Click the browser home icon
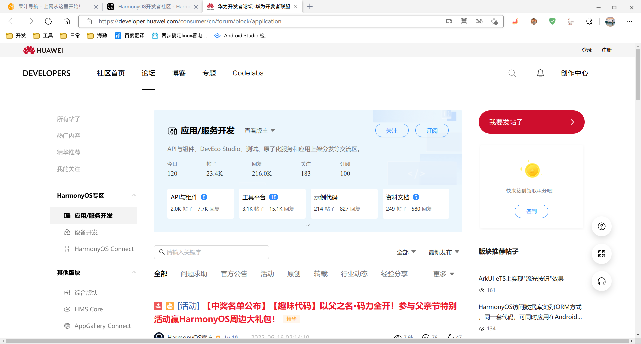The width and height of the screenshot is (641, 344). point(67,21)
